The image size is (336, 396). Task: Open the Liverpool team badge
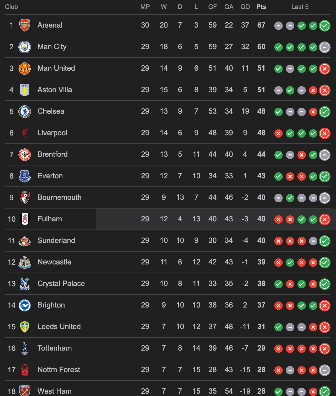(x=25, y=133)
